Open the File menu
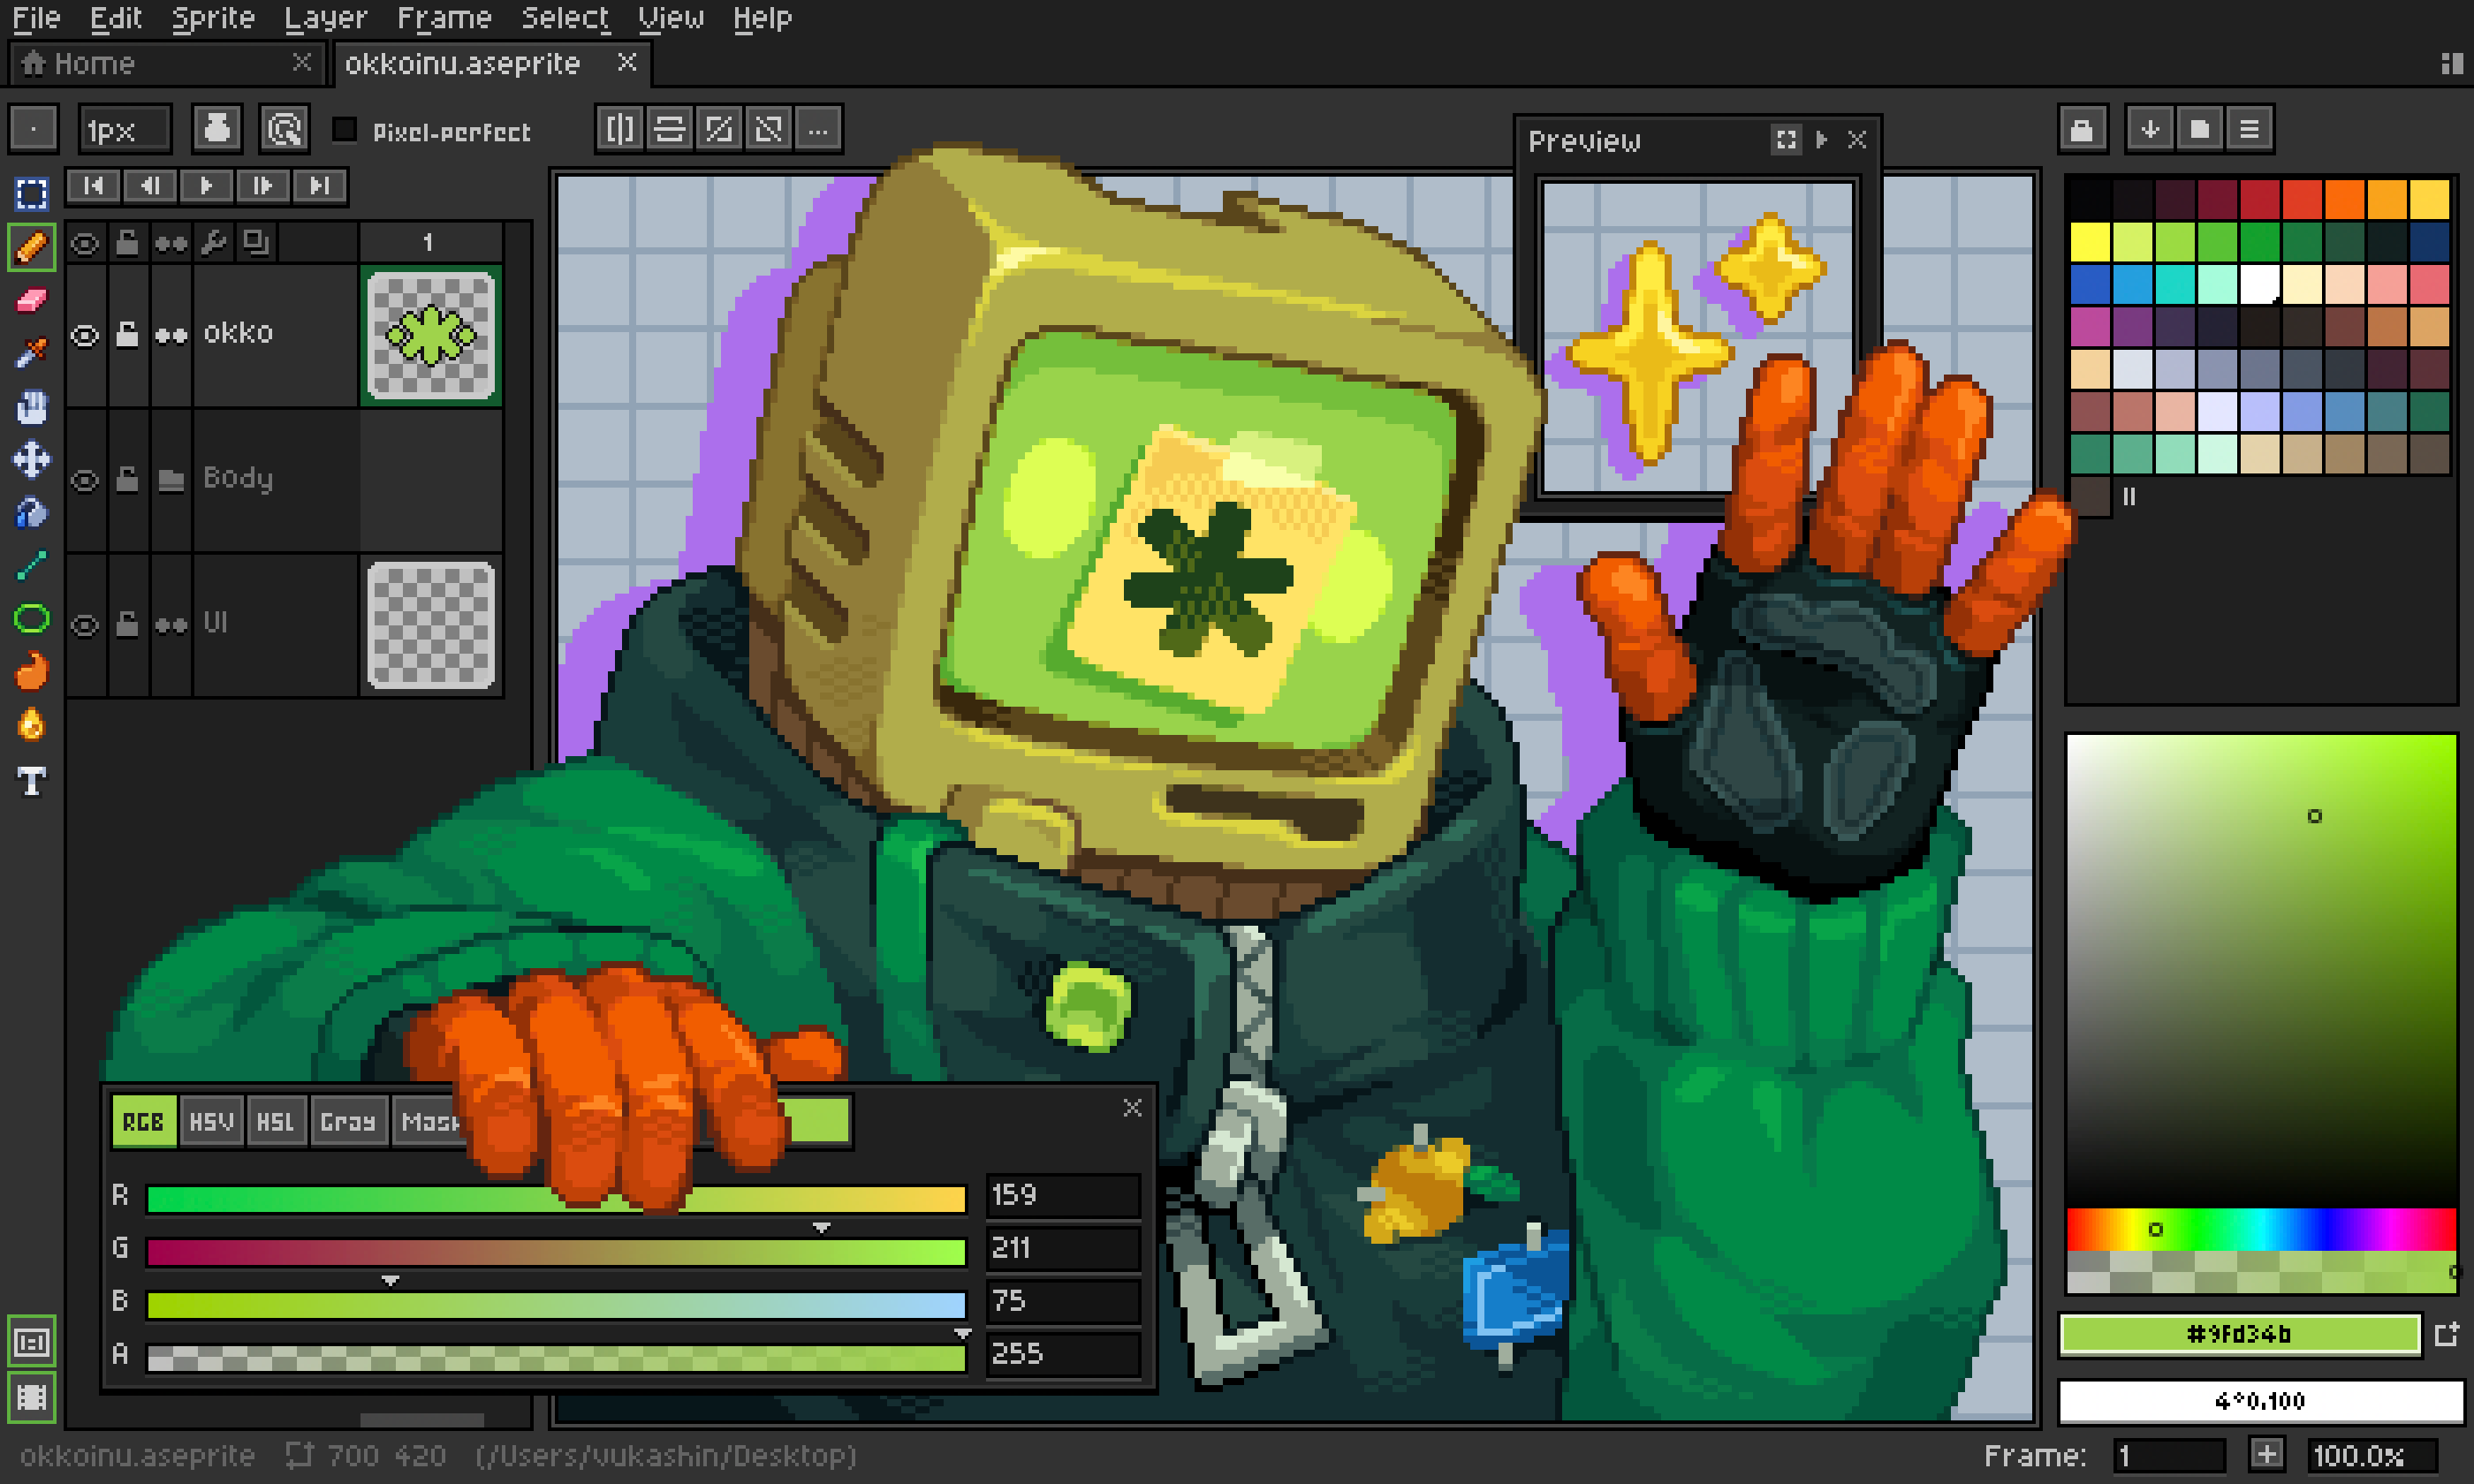 pyautogui.click(x=37, y=18)
